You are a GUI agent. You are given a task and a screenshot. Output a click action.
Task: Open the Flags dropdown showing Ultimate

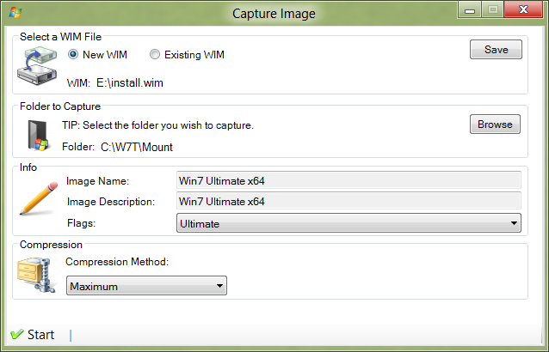pos(349,223)
